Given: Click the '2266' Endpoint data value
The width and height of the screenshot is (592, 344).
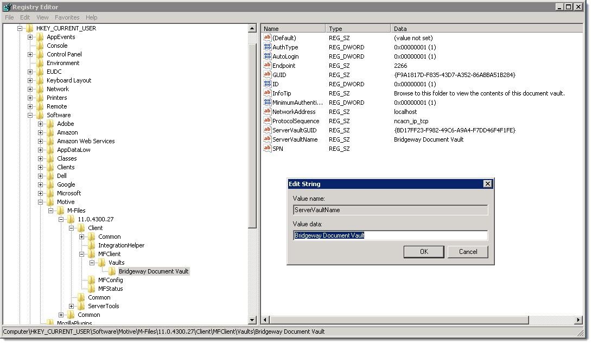Looking at the screenshot, I should pos(400,66).
